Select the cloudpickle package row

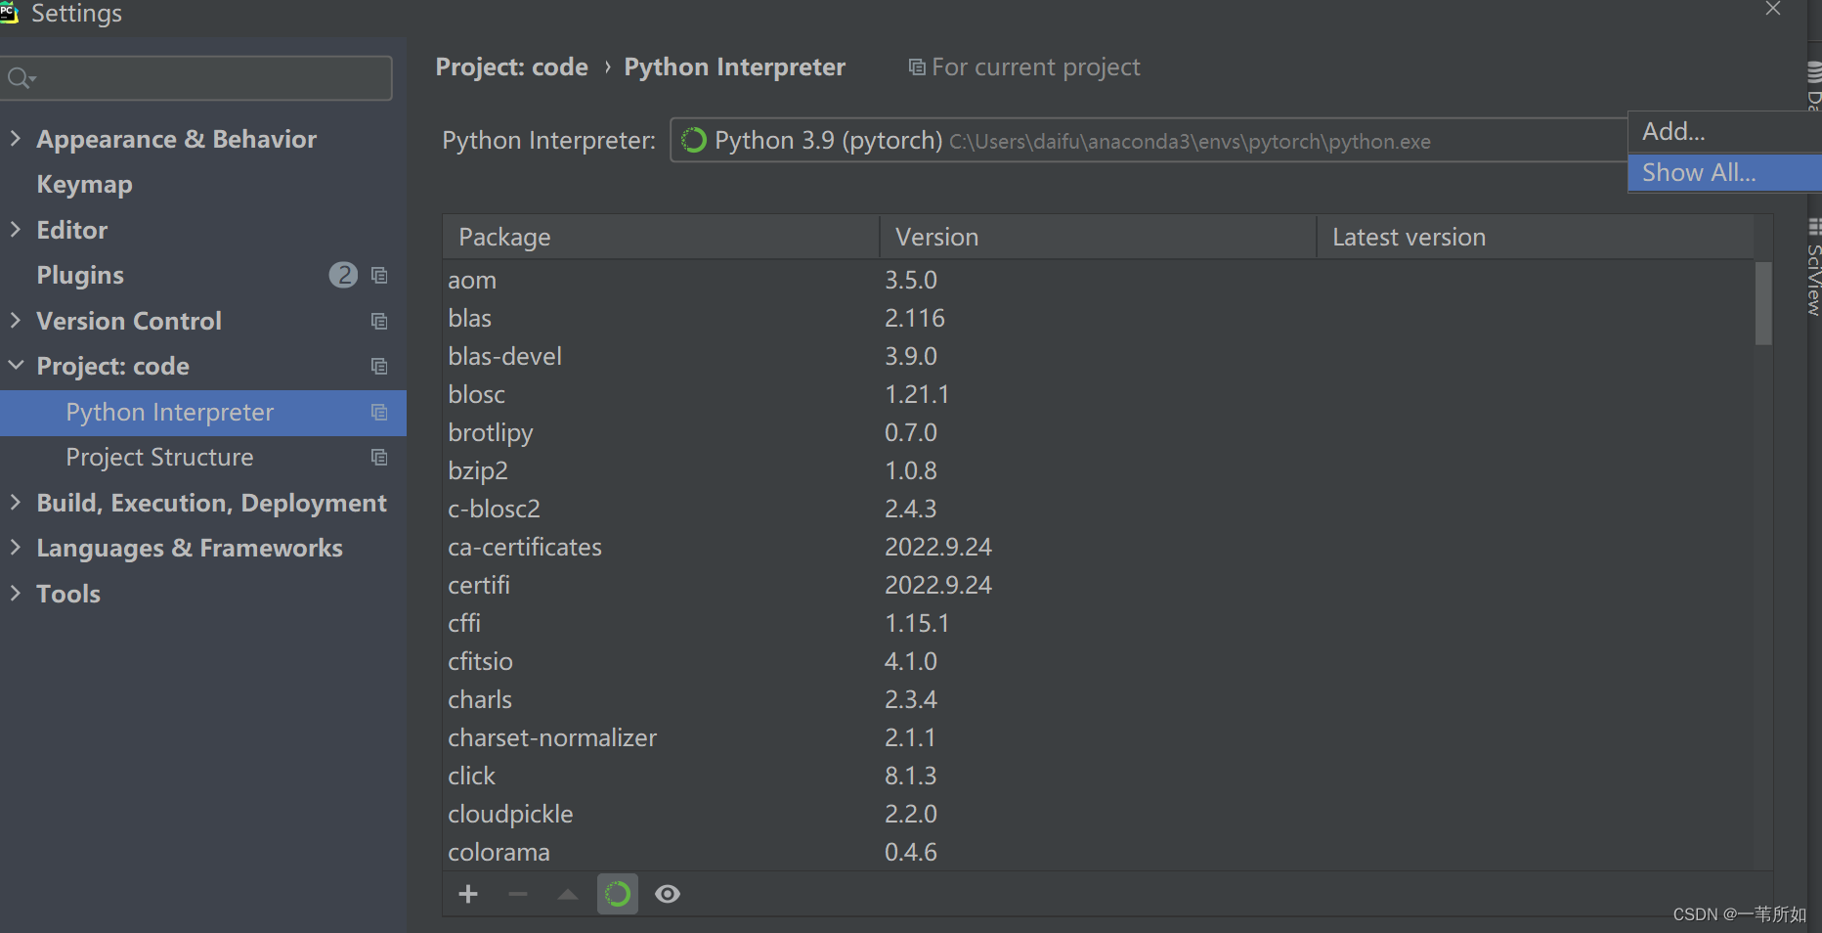pyautogui.click(x=1099, y=814)
